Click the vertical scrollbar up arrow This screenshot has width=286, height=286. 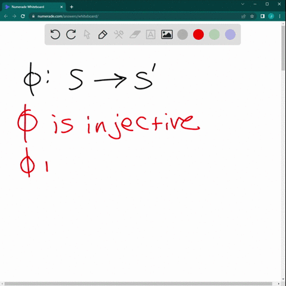click(x=283, y=24)
